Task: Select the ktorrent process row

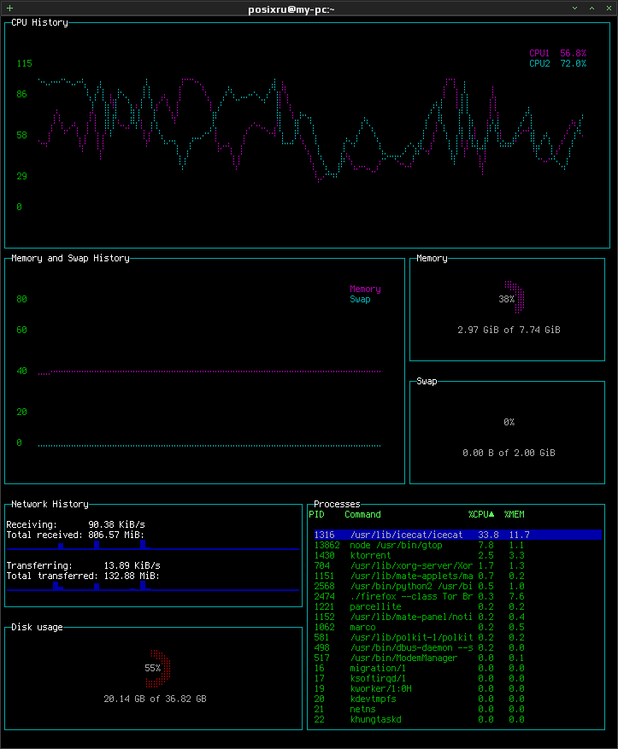Action: click(457, 555)
